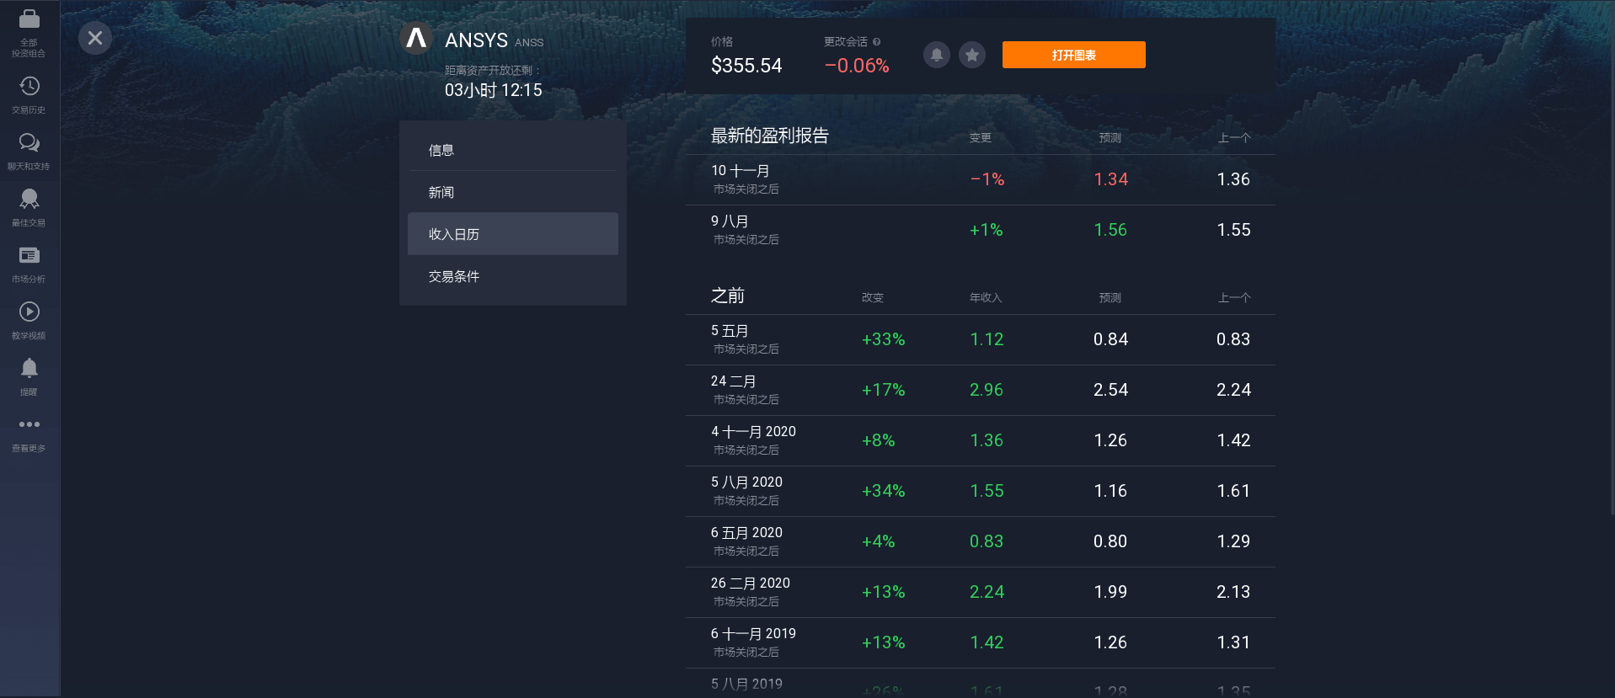Click the 24 二月 earnings row
Viewport: 1615px width, 698px height.
click(x=981, y=390)
